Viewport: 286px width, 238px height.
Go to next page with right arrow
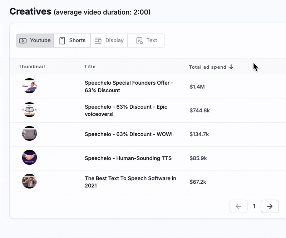pyautogui.click(x=270, y=206)
